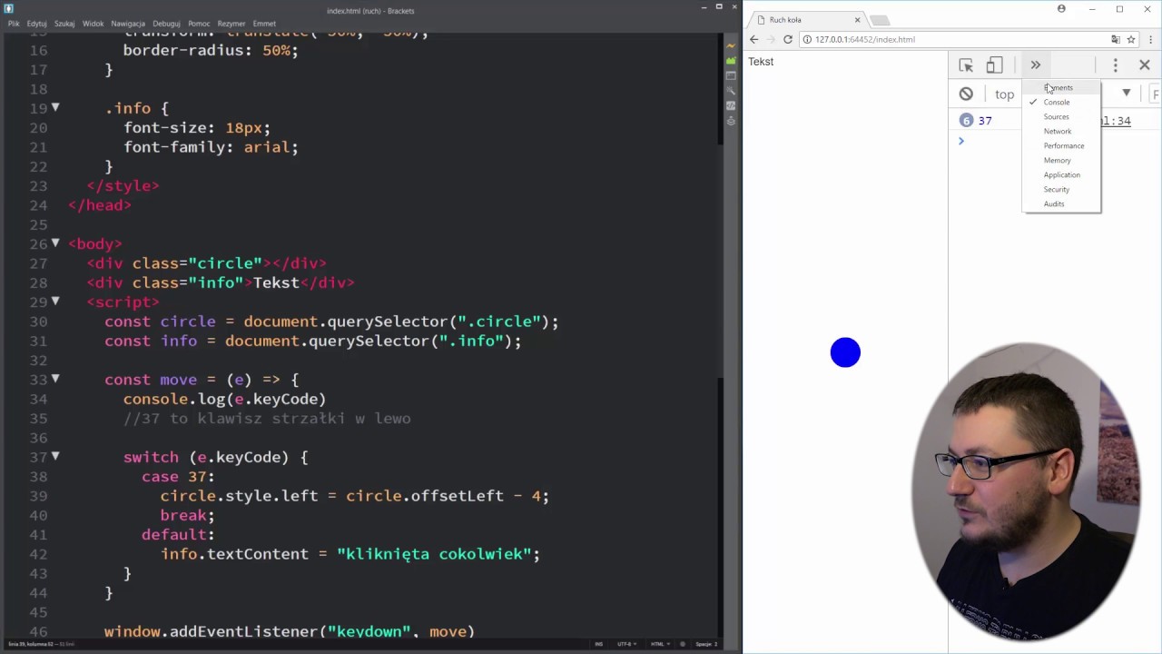Toggle the DevTools device toolbar icon
Screen dimensions: 1162x654
click(995, 65)
